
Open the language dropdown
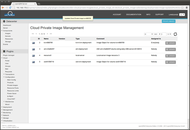pyautogui.click(x=182, y=15)
